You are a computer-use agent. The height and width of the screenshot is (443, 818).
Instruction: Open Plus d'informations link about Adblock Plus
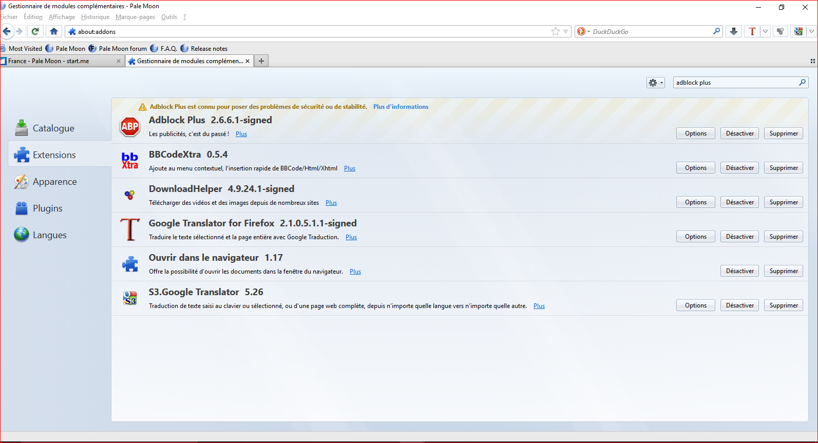pos(401,107)
